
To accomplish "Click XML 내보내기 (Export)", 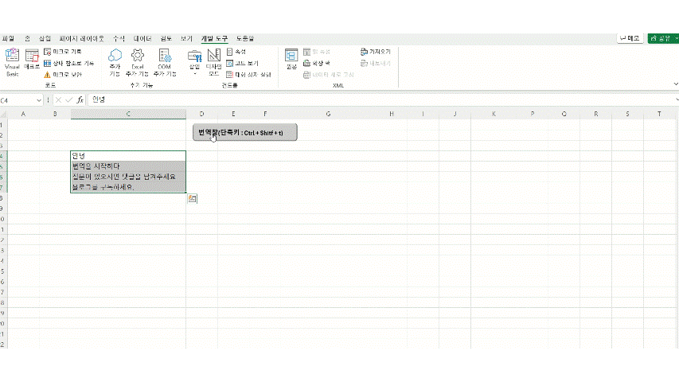I will click(x=376, y=63).
